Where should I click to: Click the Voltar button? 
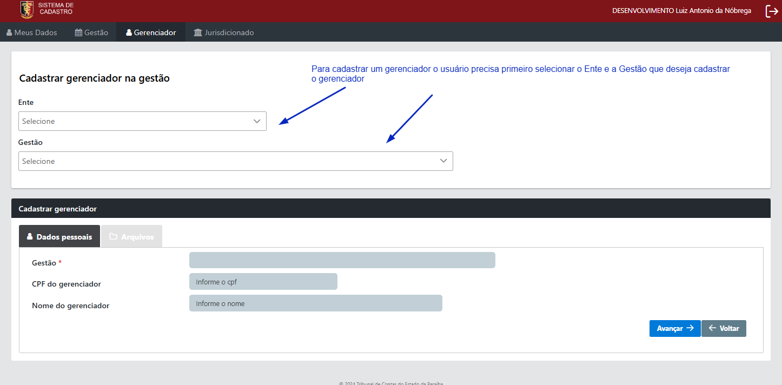[724, 328]
